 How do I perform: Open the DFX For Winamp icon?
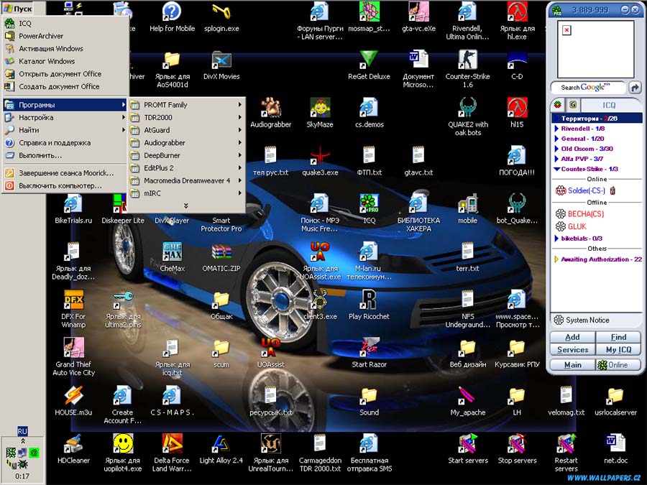coord(73,300)
